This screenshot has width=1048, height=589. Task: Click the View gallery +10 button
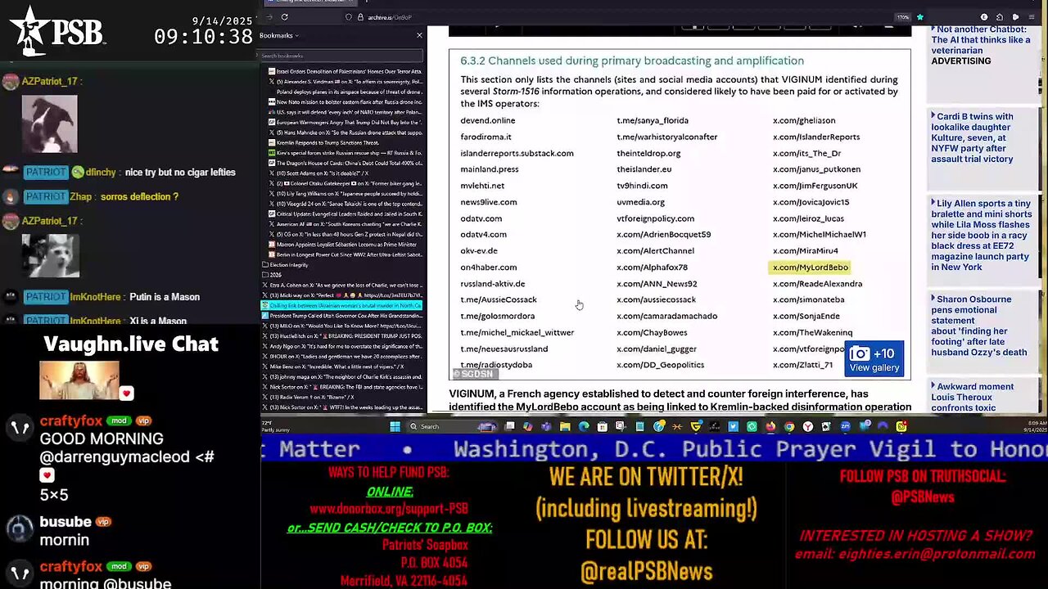point(874,359)
